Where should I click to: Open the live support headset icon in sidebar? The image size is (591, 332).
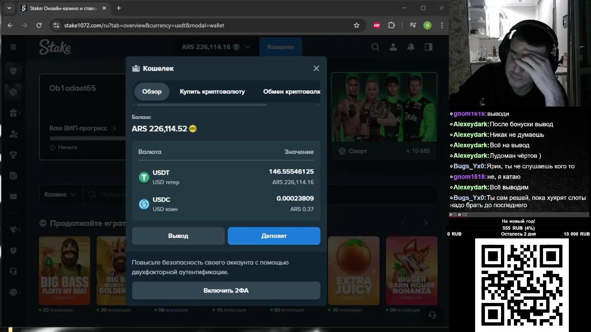tap(13, 271)
